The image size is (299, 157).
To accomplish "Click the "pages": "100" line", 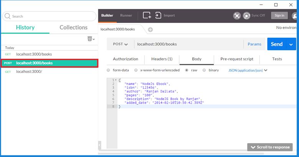I will tap(139, 95).
